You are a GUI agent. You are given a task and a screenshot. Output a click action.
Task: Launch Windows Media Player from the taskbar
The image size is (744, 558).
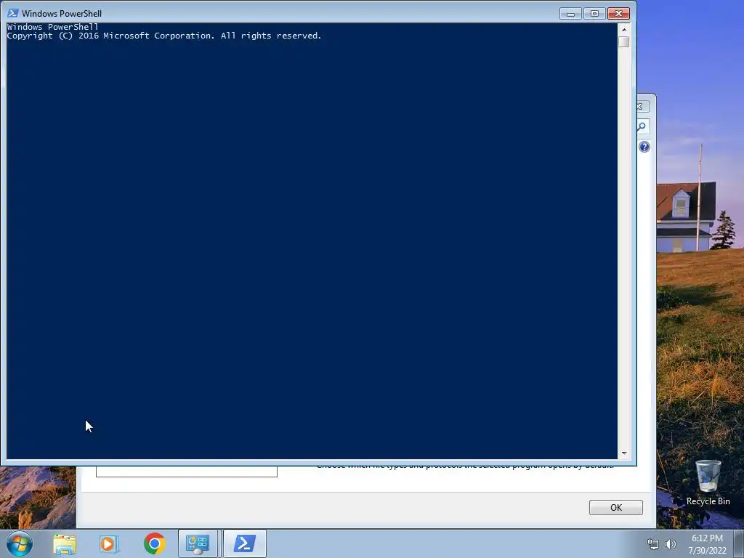tap(109, 543)
